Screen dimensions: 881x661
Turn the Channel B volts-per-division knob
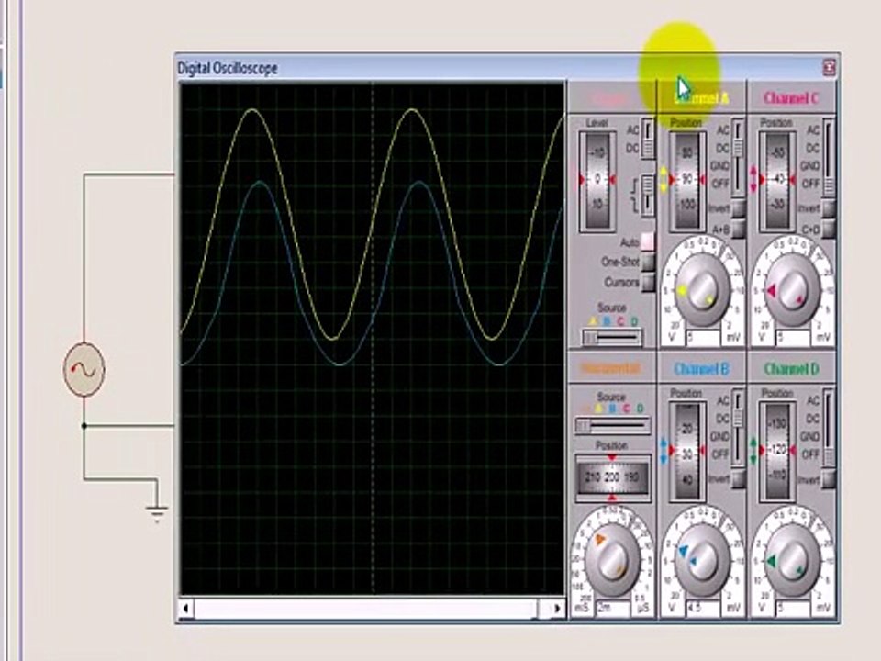coord(701,560)
